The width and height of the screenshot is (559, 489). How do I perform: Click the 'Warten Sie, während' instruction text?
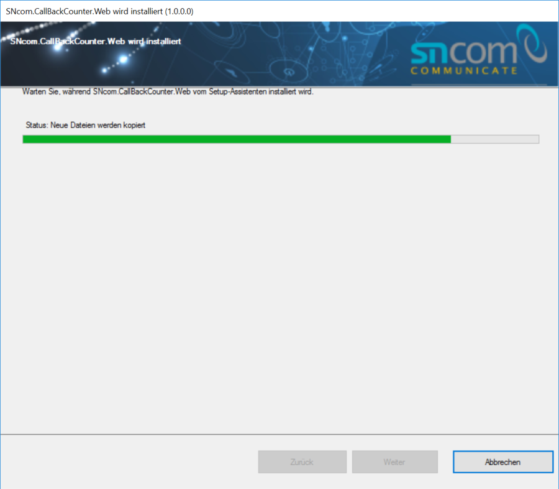57,92
